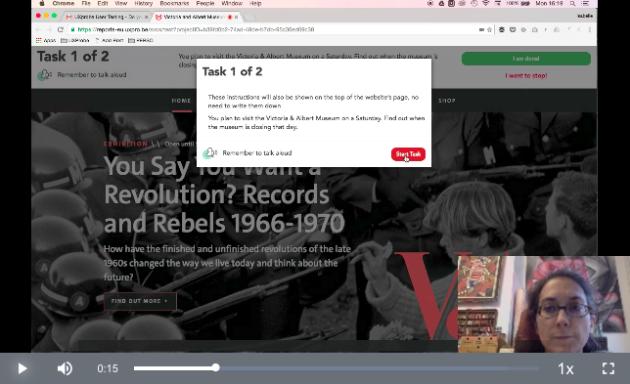This screenshot has width=630, height=384.
Task: Click the Add Post bookmark
Action: [x=110, y=40]
